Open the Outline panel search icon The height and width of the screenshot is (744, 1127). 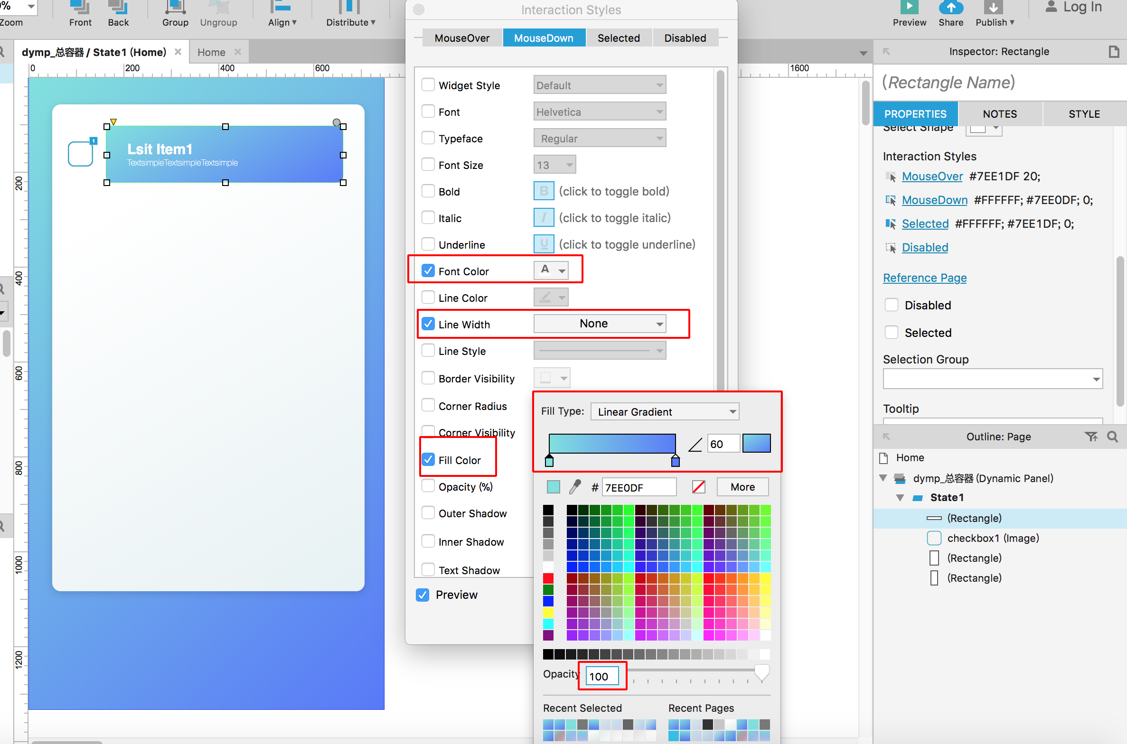(1113, 437)
